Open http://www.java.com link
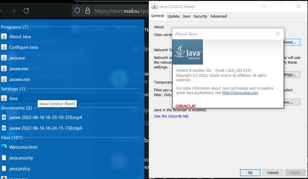Viewport: 308px width, 179px height. [x=240, y=93]
